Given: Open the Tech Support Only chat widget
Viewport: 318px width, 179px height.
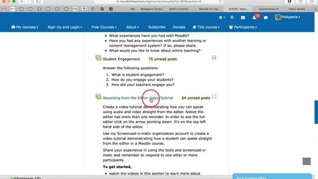Looking at the screenshot, I should [272, 177].
